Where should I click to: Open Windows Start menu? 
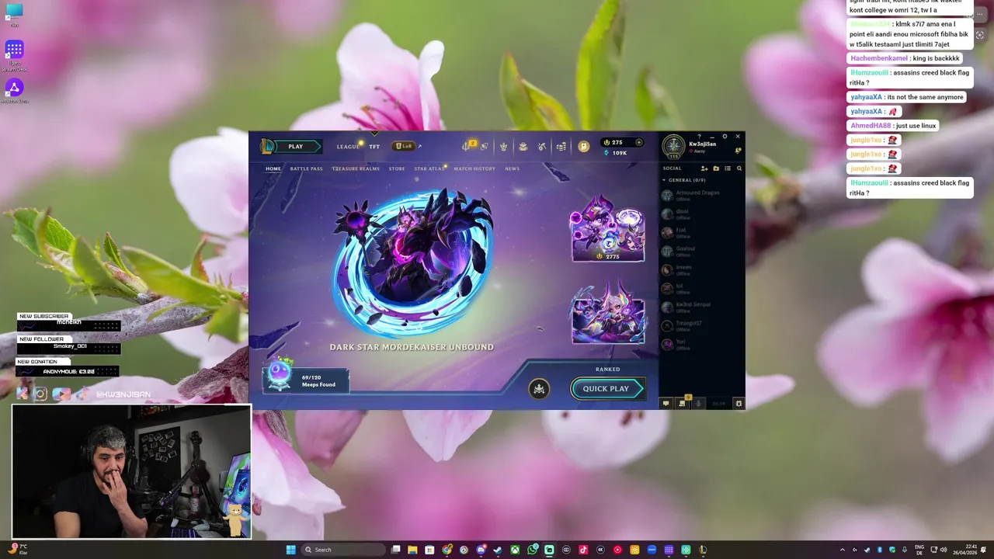(290, 550)
